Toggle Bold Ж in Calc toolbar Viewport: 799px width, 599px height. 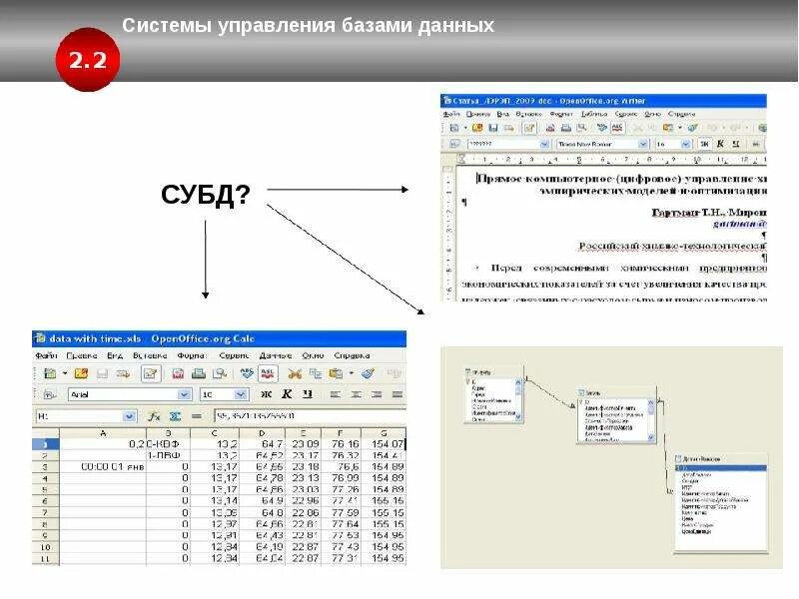(x=266, y=394)
